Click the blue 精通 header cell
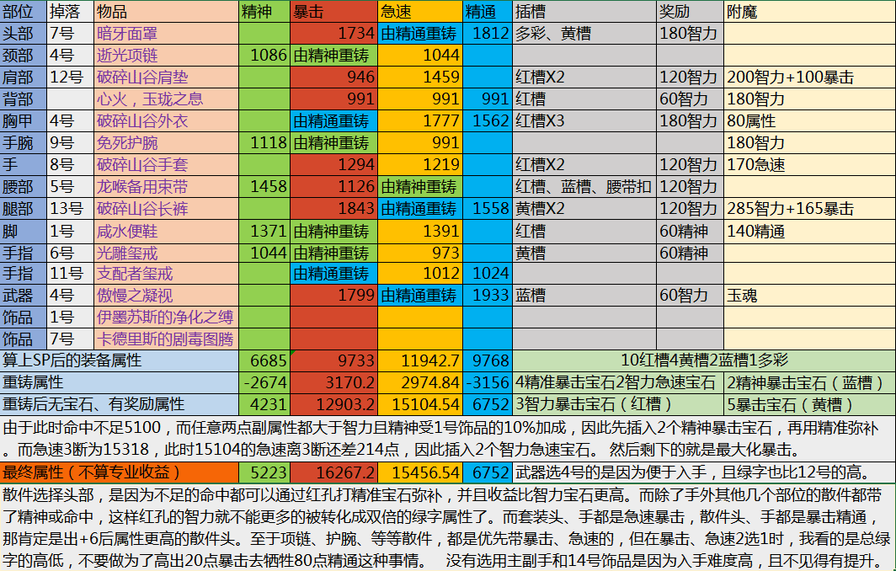896x571 pixels. click(488, 12)
